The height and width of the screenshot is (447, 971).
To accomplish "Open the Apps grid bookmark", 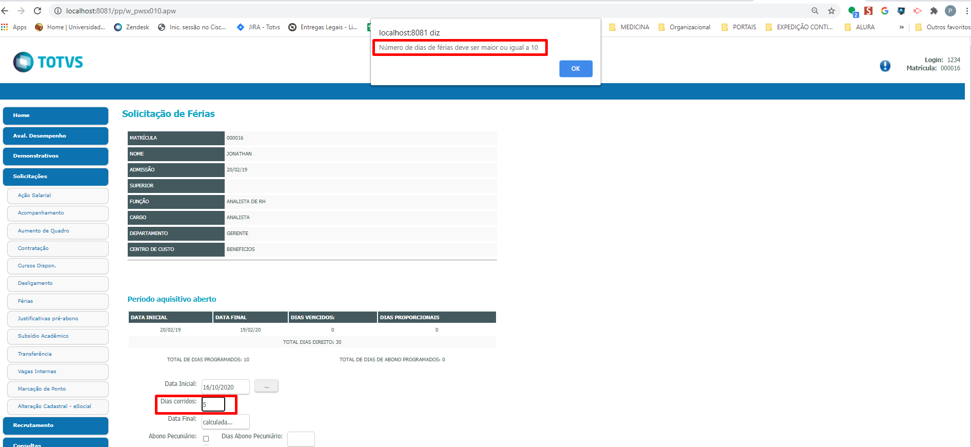I will [14, 27].
